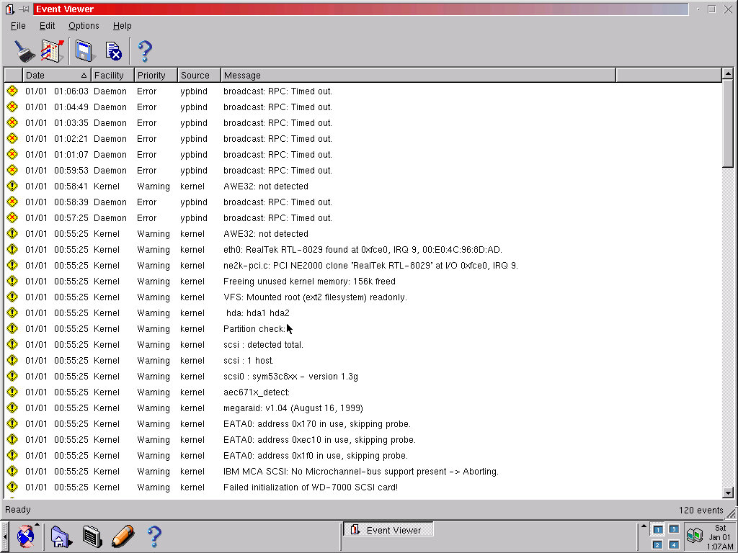Screen dimensions: 738x553
Task: Open the Options menu
Action: coord(84,26)
